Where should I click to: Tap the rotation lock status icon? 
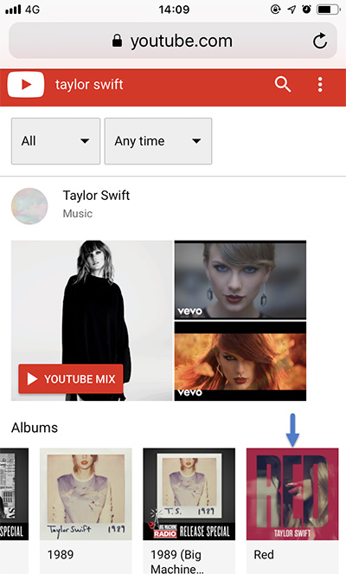click(x=275, y=10)
